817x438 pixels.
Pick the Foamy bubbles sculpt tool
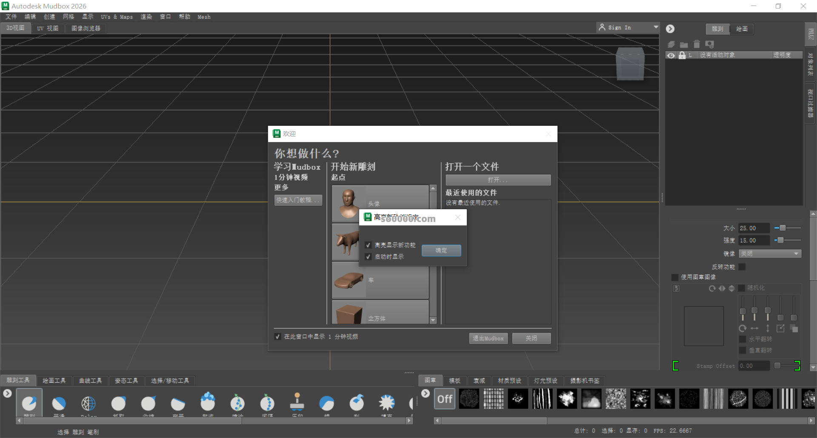[208, 402]
